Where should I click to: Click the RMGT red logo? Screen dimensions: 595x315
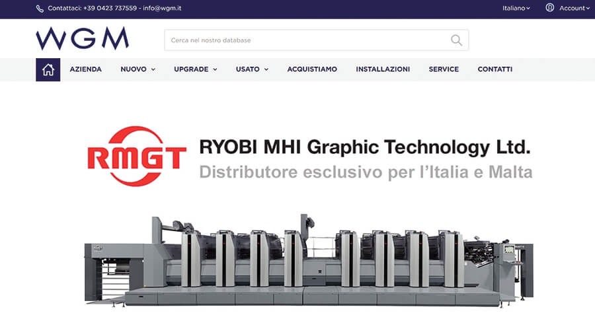click(137, 156)
